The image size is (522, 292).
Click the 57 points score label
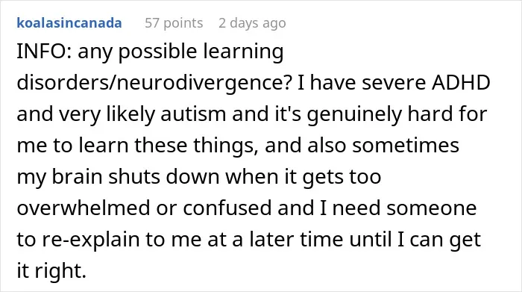pyautogui.click(x=174, y=23)
